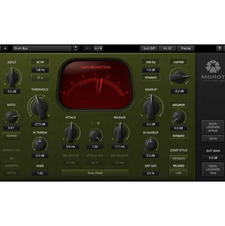Adjust the LIMITER knob

tap(179, 77)
